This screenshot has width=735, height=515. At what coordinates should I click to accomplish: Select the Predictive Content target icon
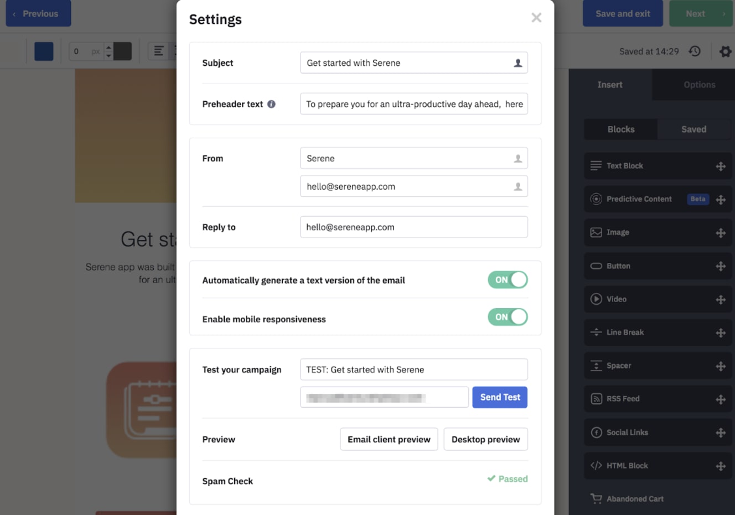click(x=596, y=199)
